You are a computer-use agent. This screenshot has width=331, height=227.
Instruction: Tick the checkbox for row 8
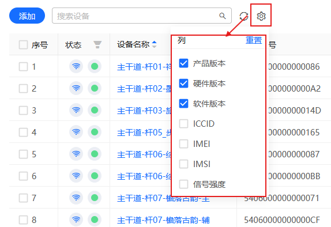pyautogui.click(x=23, y=220)
